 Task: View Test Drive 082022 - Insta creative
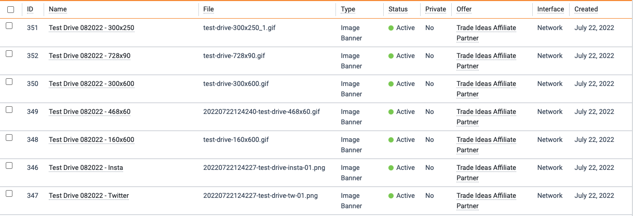(x=86, y=168)
